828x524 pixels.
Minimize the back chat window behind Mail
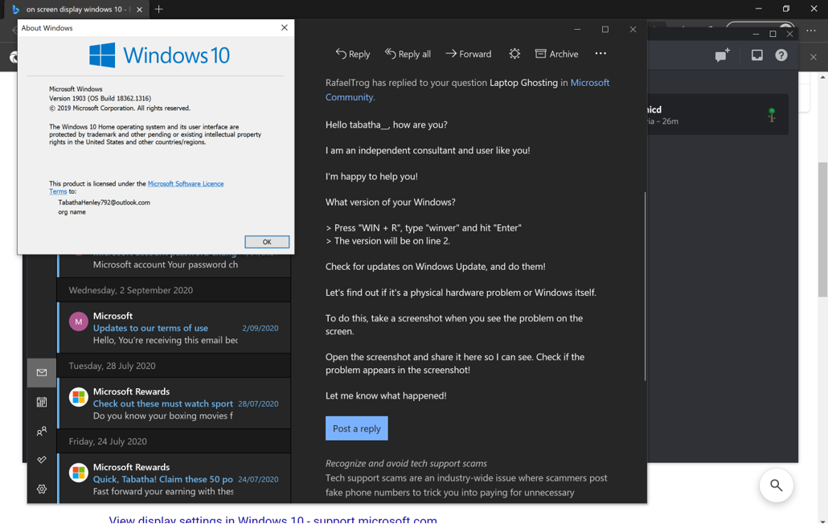point(756,34)
